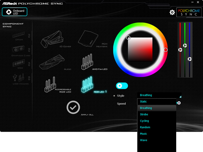Choose Wave from the style list

[157, 140]
